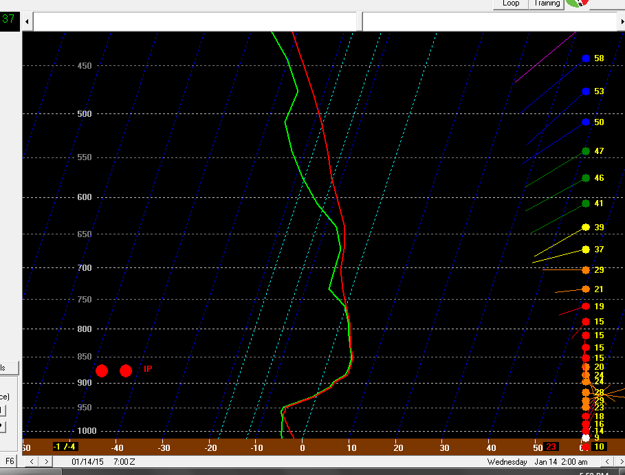This screenshot has width=625, height=475.
Task: Click the right arrow ending the top hour bar
Action: point(622,21)
